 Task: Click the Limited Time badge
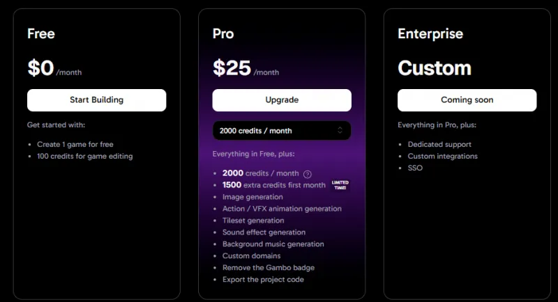click(340, 185)
